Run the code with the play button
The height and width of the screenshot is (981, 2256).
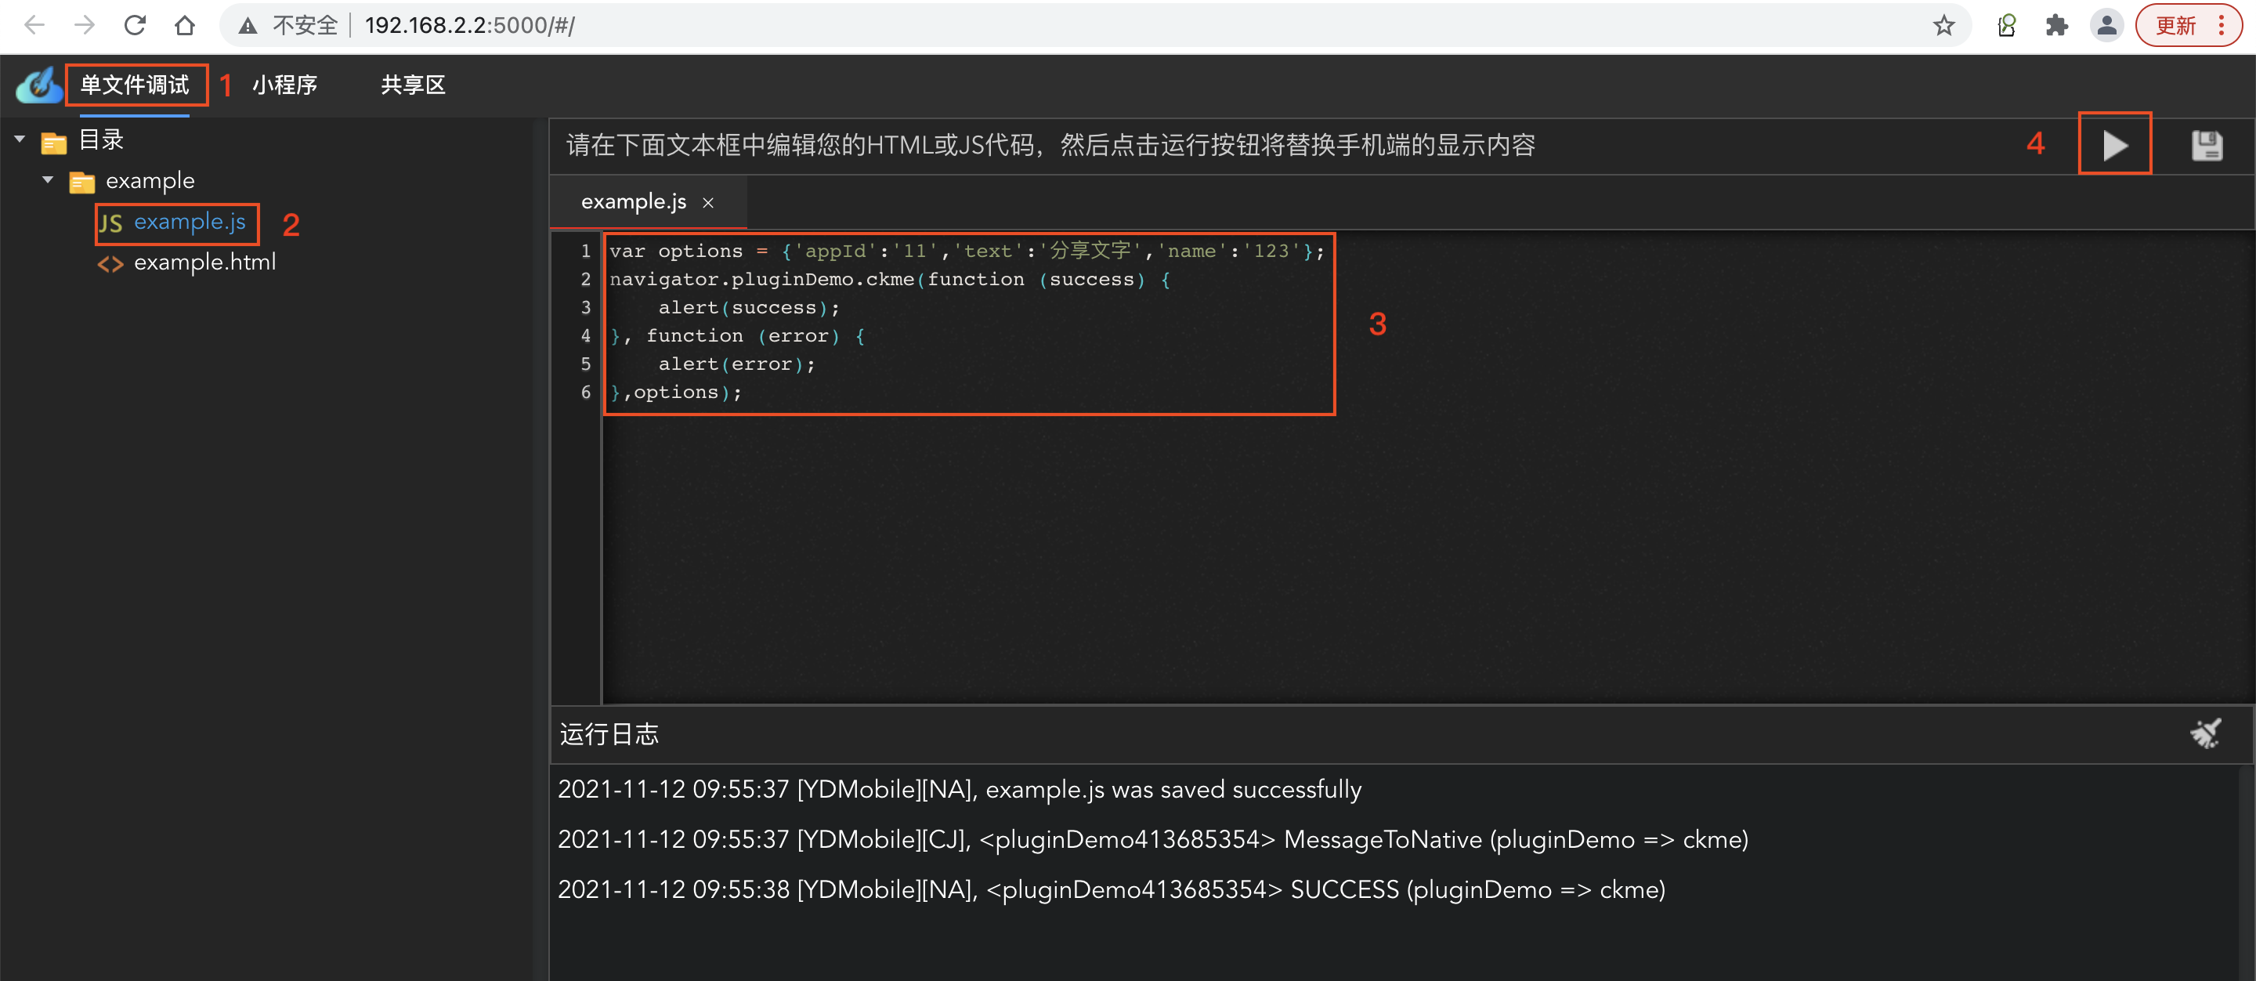[x=2114, y=144]
